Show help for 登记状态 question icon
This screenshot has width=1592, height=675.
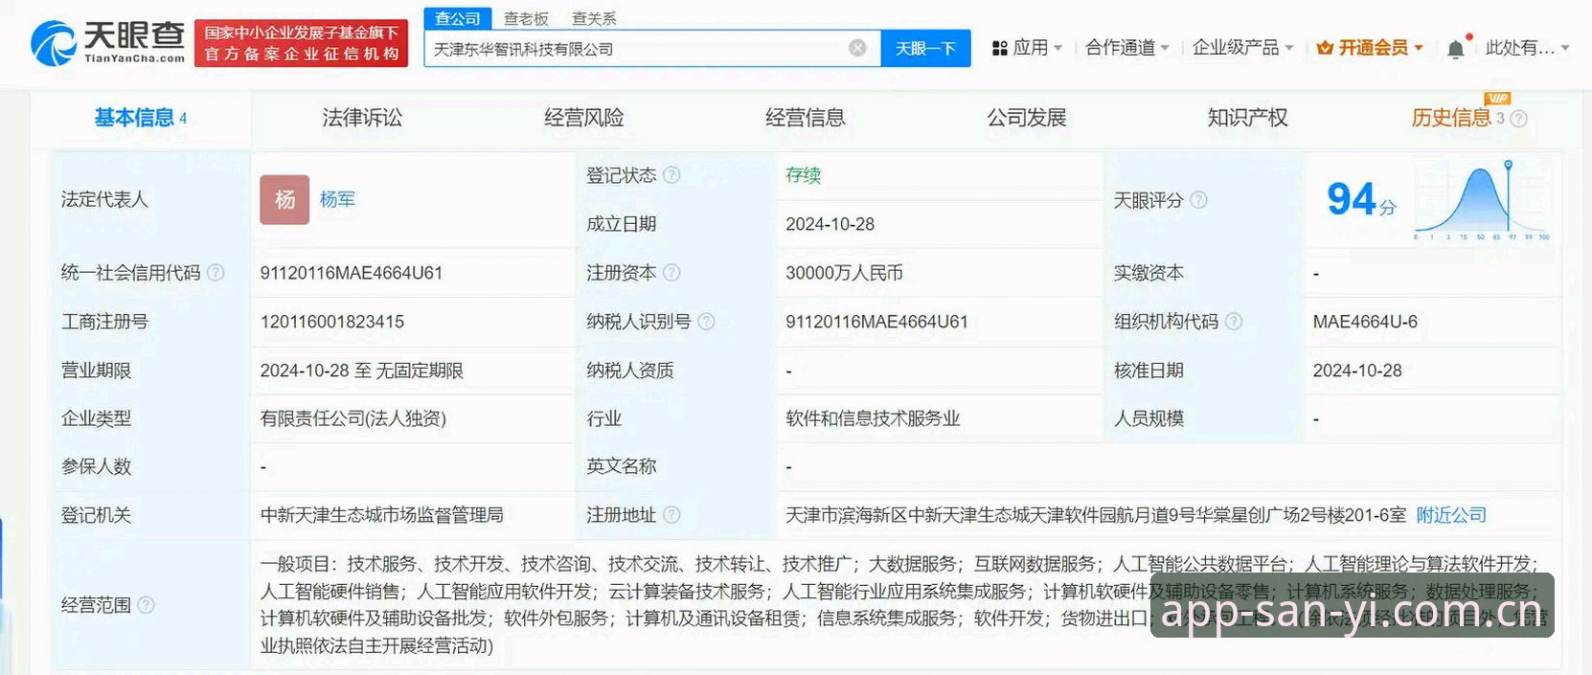671,175
